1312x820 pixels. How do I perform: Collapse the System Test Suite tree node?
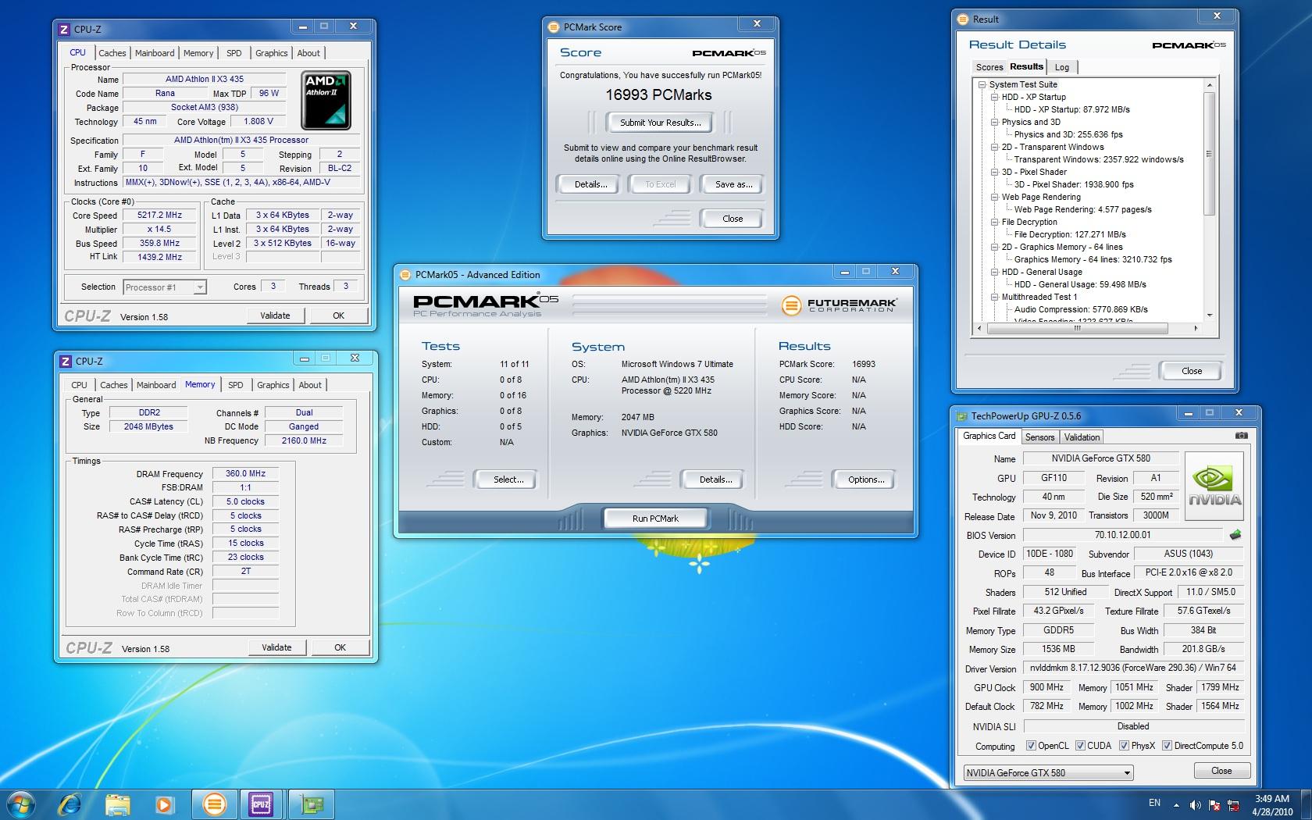(982, 84)
